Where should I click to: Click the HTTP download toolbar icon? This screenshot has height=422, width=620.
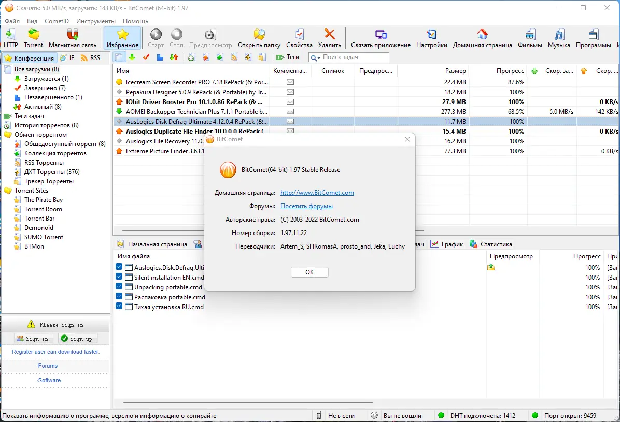pos(11,35)
